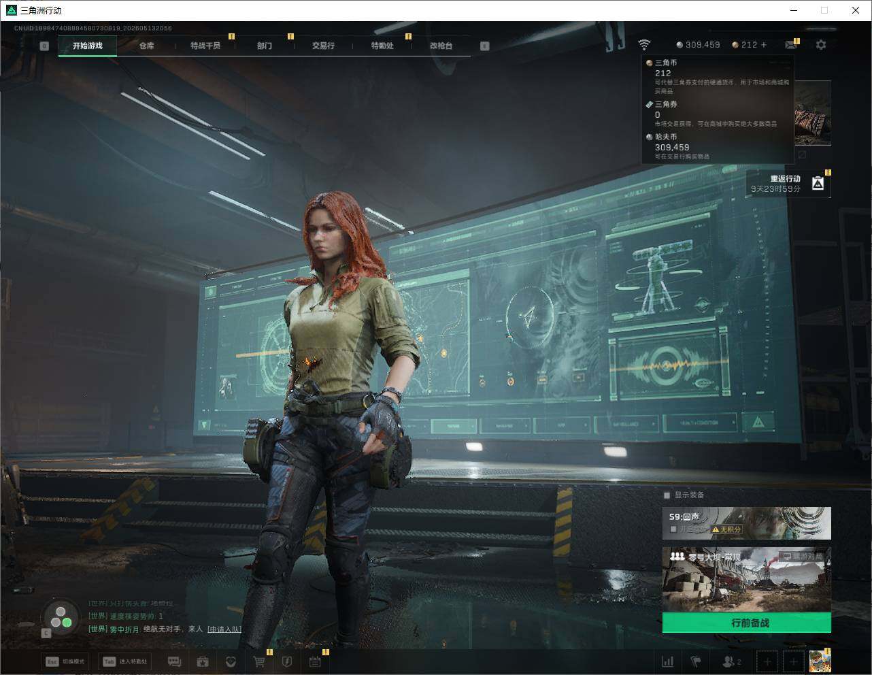Click the 行前备战 green button

pos(747,623)
